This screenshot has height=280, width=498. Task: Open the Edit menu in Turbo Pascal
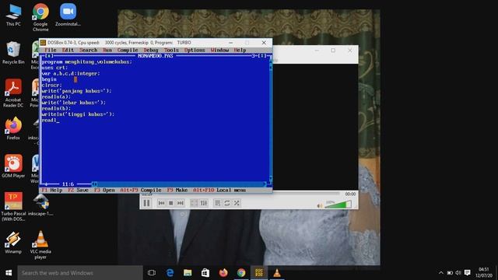[x=68, y=50]
